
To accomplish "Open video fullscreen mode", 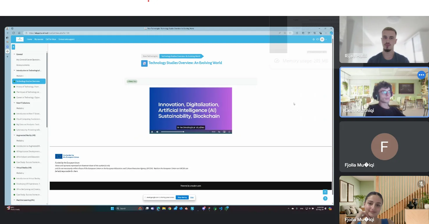I will (229, 132).
